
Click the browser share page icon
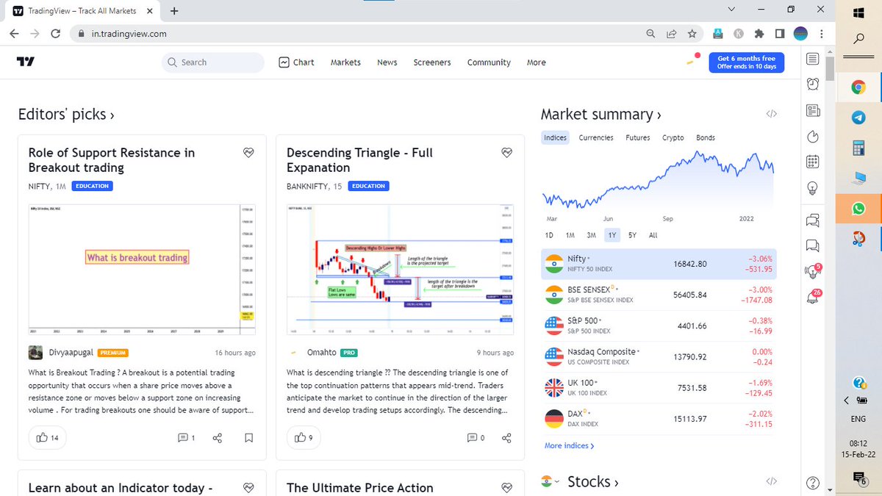click(671, 34)
